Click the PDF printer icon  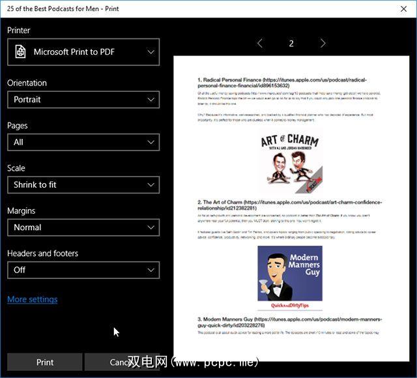(x=20, y=51)
